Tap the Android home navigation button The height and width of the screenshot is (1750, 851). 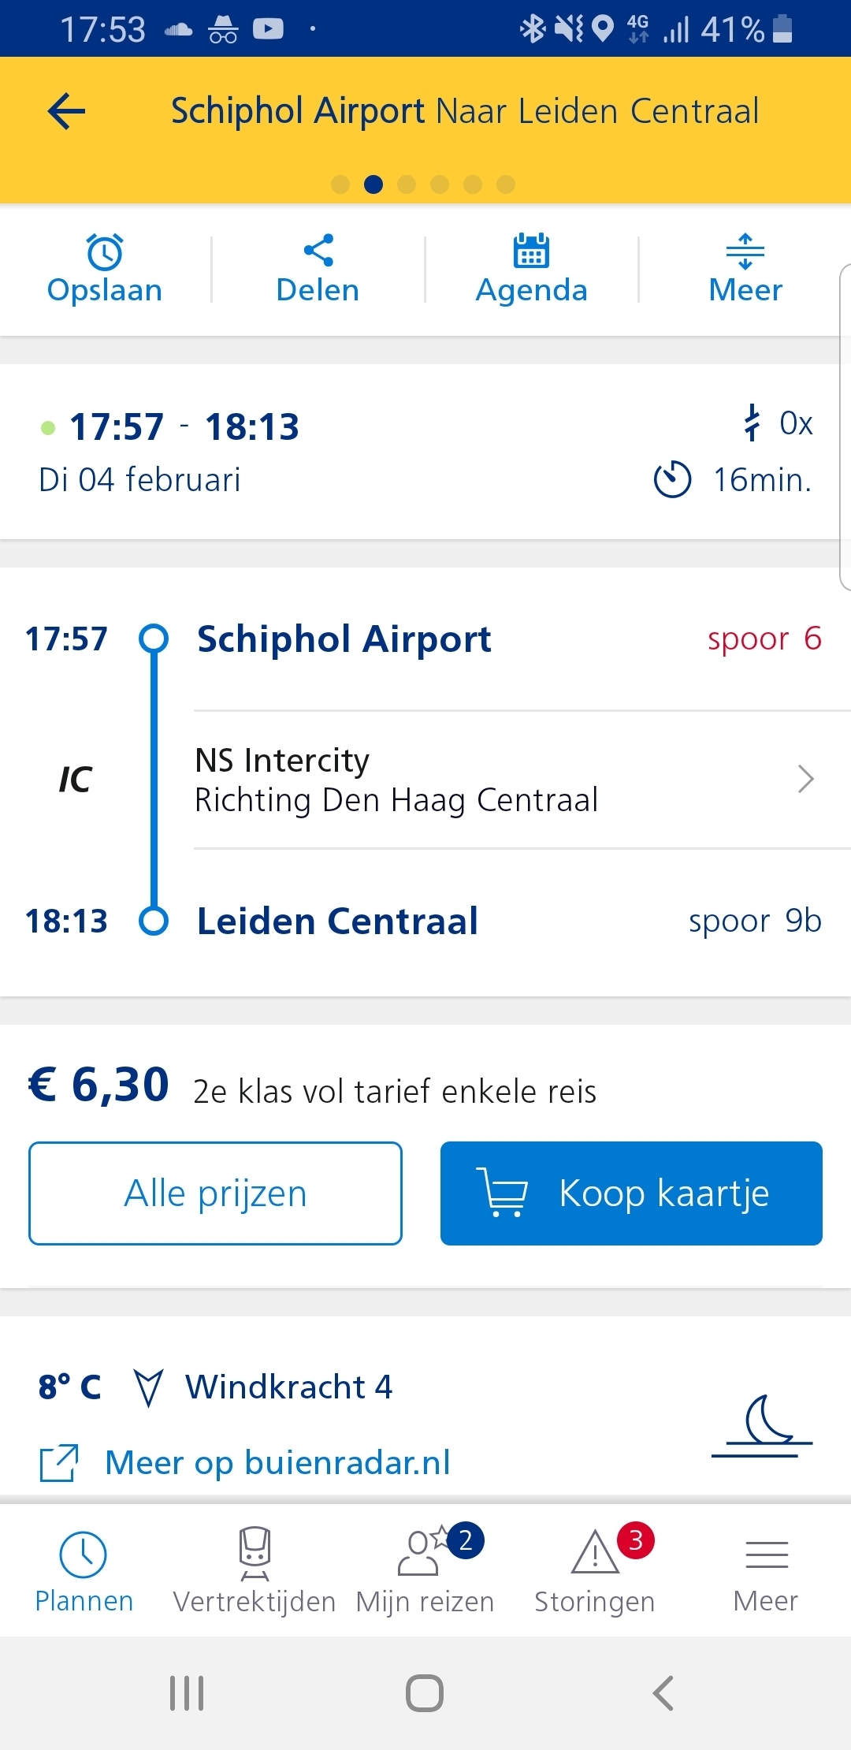click(x=425, y=1693)
